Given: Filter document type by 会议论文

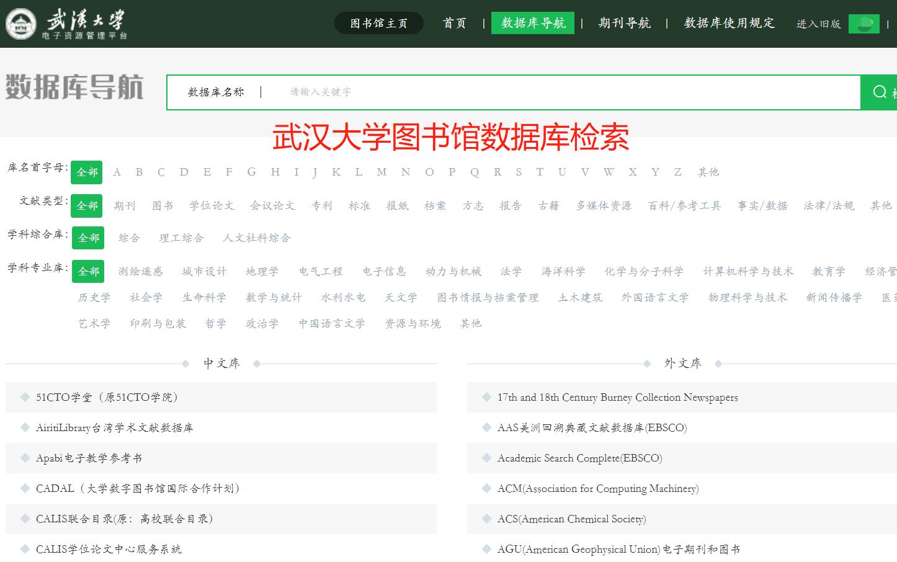Looking at the screenshot, I should click(x=272, y=205).
